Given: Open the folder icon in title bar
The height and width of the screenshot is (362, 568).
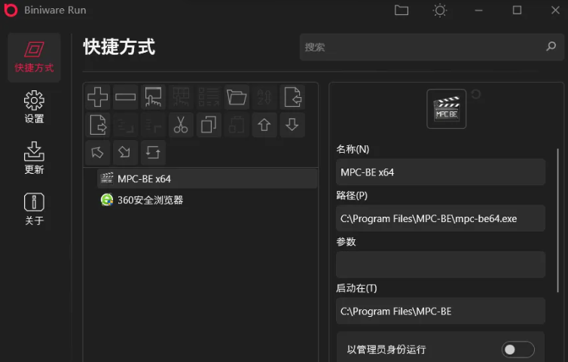Looking at the screenshot, I should coord(402,10).
